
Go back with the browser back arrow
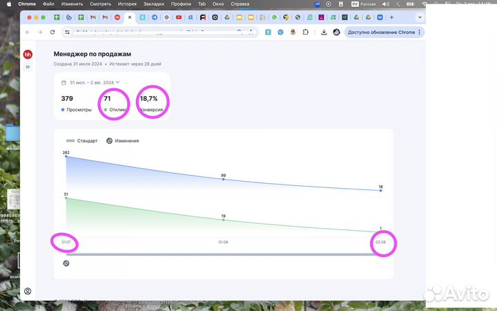click(x=28, y=32)
